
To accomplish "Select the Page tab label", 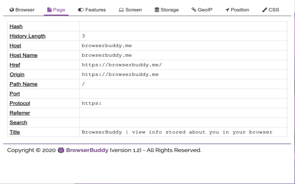I will (x=59, y=10).
